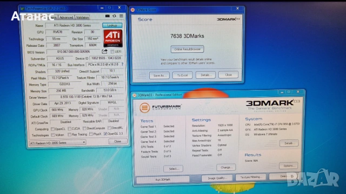Click the Online ResultBrowser button
Viewport: 346px width, 194px height.
tap(187, 49)
